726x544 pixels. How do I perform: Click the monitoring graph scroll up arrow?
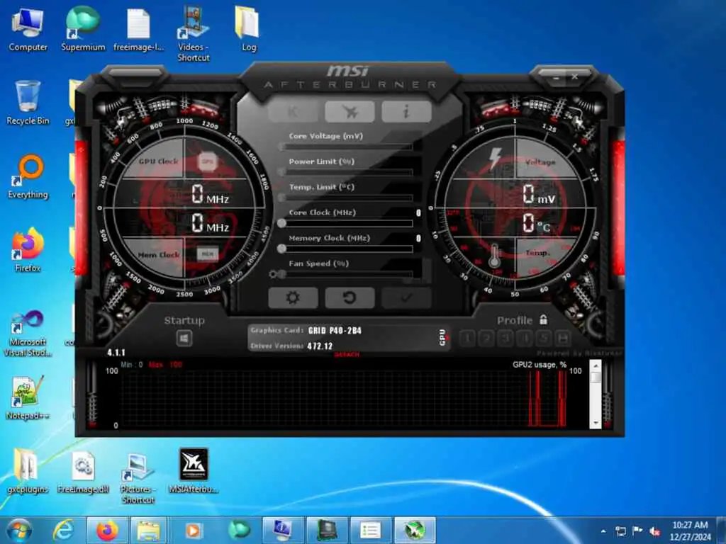click(596, 366)
